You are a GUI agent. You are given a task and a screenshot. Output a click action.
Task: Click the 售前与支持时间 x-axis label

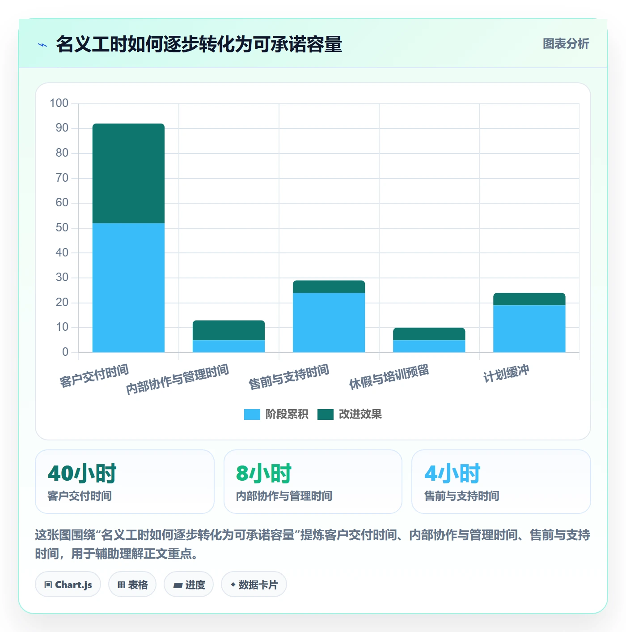[289, 376]
